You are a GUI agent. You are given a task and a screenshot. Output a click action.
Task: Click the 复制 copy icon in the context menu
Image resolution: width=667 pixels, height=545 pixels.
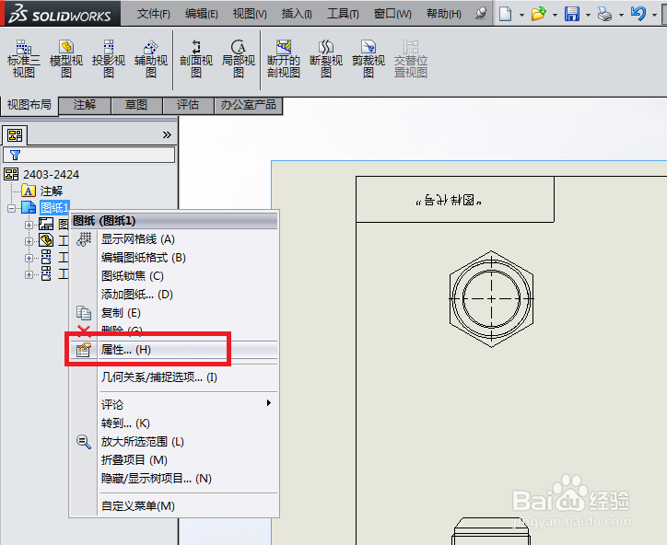point(84,313)
